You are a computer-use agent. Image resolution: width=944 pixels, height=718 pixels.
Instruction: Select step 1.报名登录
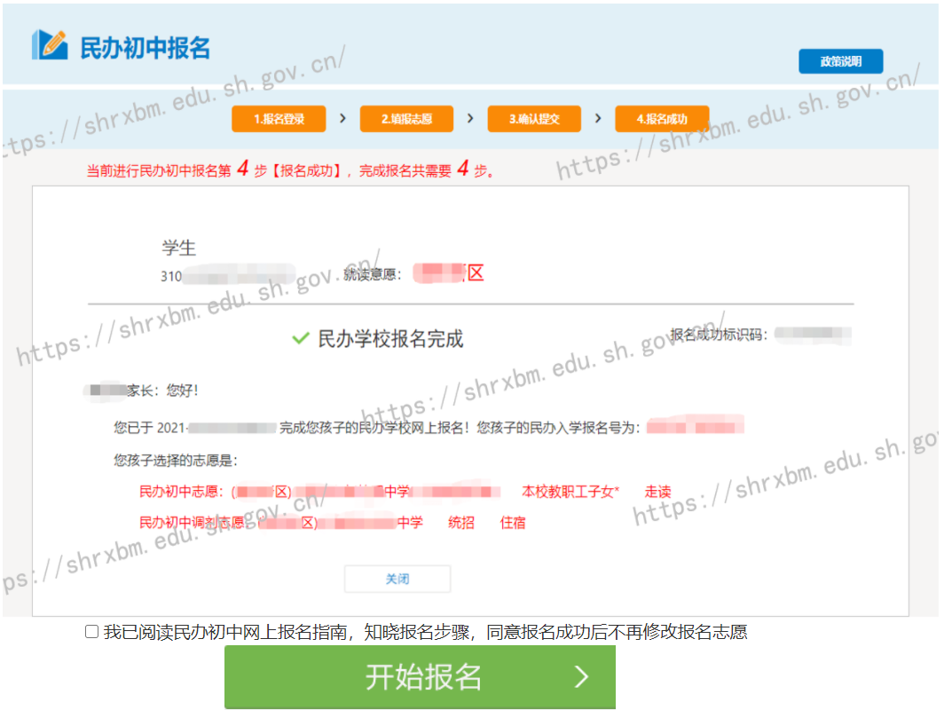click(x=279, y=119)
